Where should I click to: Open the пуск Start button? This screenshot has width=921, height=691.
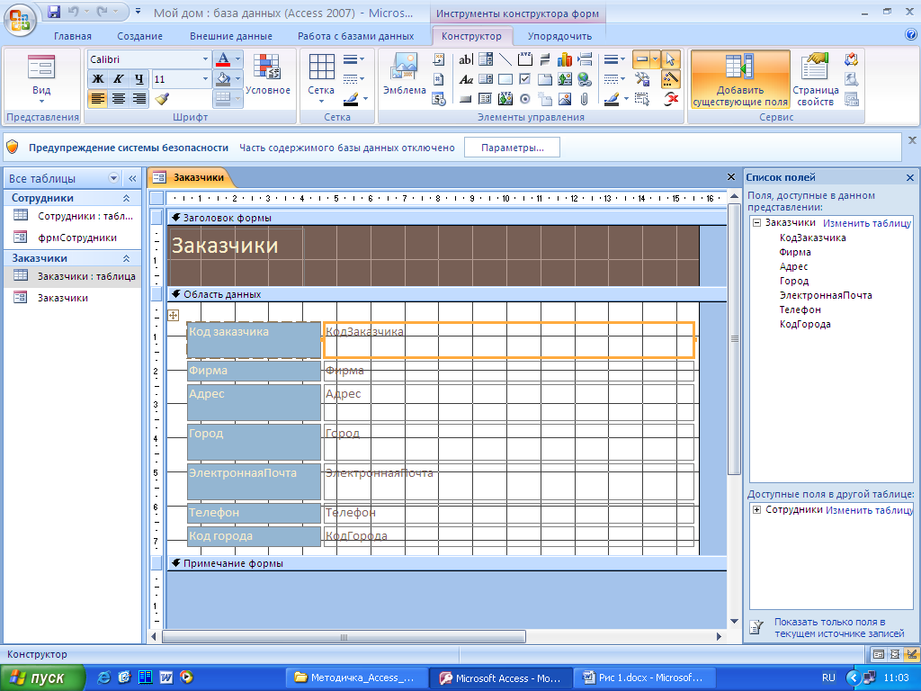click(43, 678)
